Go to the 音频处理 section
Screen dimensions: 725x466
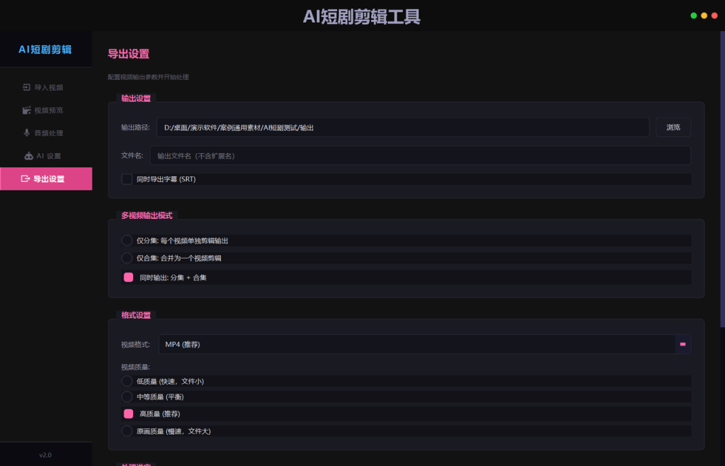pos(46,132)
